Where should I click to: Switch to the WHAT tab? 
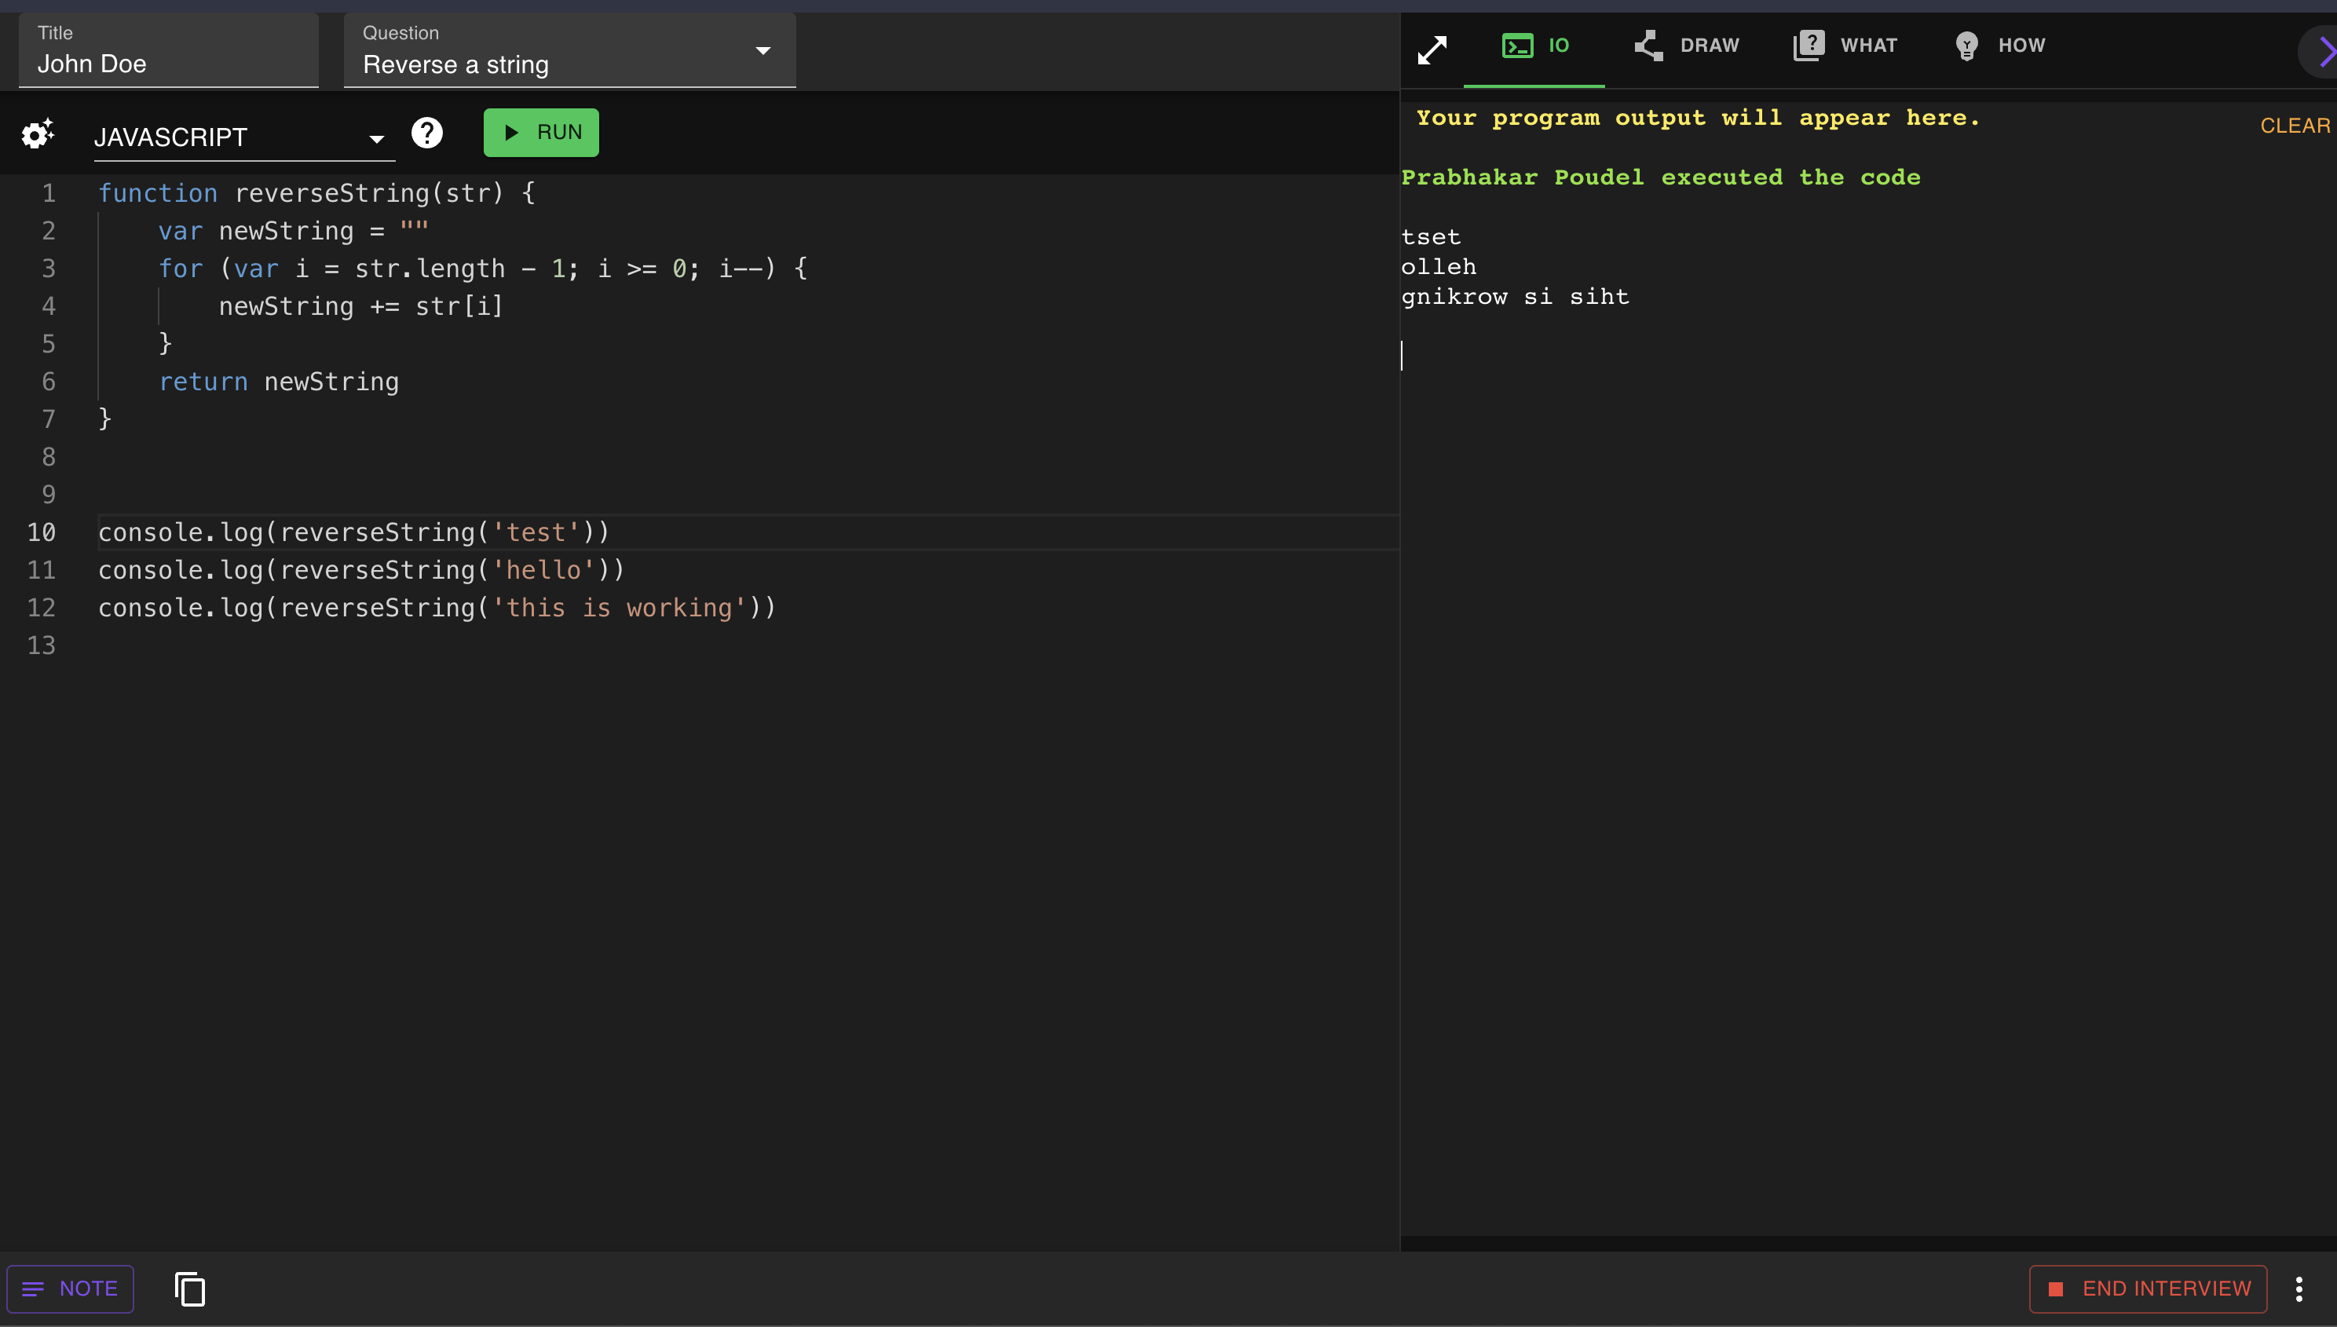pyautogui.click(x=1845, y=46)
